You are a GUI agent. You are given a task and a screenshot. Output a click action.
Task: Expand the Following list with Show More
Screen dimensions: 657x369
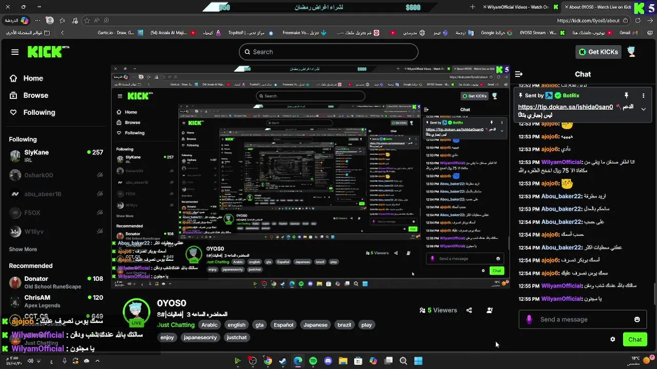pos(23,249)
